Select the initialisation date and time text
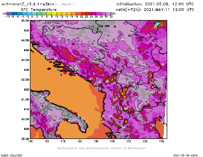 pyautogui.click(x=155, y=4)
